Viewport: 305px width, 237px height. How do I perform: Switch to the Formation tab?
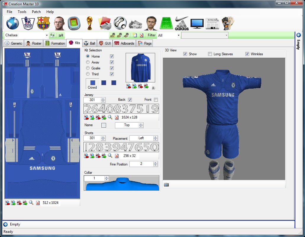tap(55, 43)
